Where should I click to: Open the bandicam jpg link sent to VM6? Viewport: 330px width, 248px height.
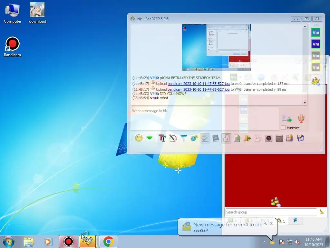[199, 89]
